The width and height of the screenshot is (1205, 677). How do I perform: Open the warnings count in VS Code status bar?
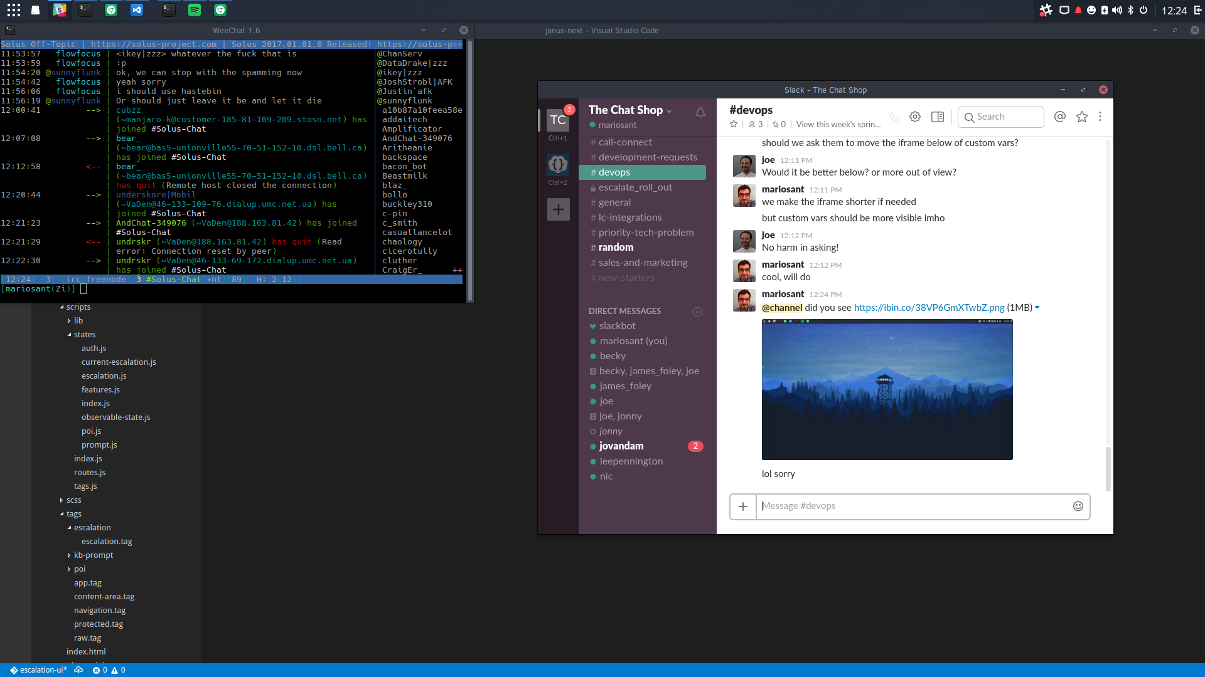pos(119,670)
